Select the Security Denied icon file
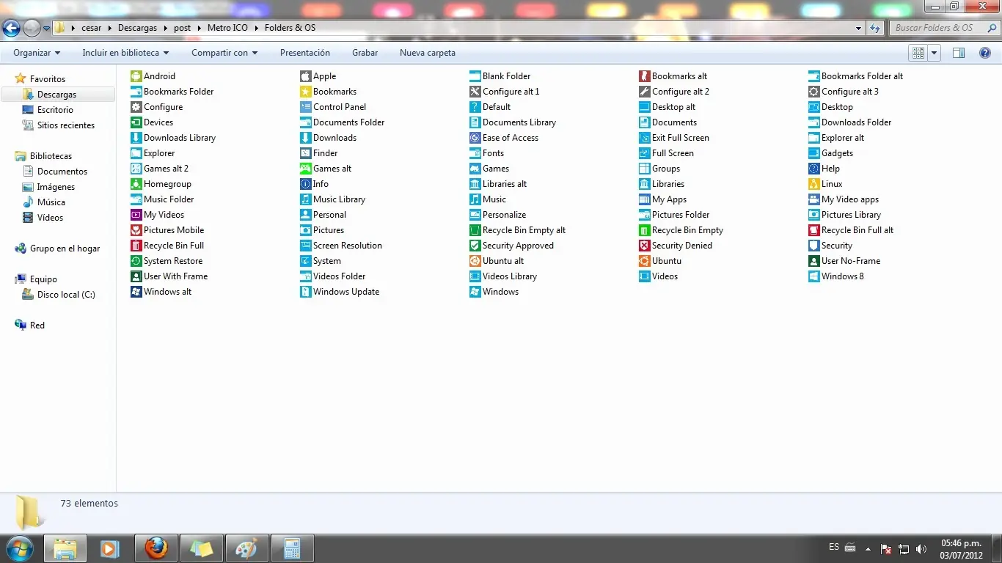The width and height of the screenshot is (1002, 563). click(681, 246)
